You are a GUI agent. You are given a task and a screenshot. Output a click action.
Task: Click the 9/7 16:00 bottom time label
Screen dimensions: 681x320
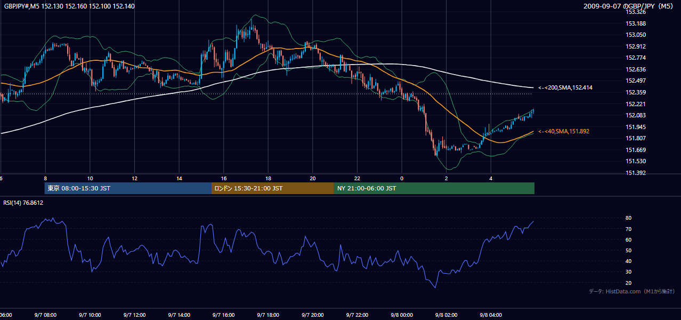[x=224, y=315]
